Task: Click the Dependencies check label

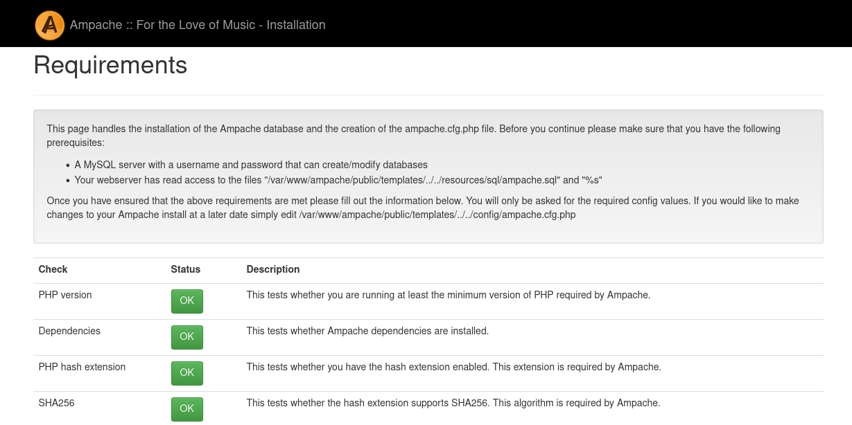Action: click(x=69, y=331)
